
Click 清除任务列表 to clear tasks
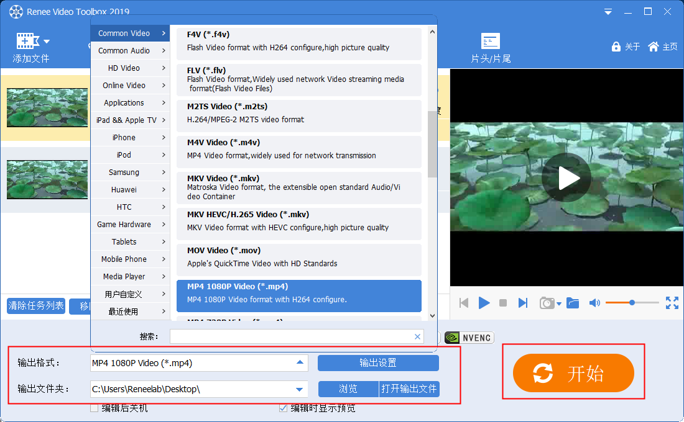(x=36, y=306)
